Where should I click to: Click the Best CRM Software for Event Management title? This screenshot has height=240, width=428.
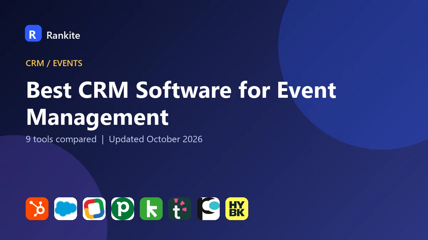tap(181, 103)
